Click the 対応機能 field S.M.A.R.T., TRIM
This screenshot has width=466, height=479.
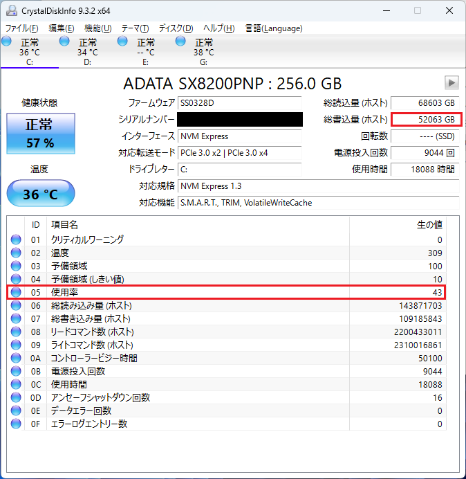(x=318, y=203)
